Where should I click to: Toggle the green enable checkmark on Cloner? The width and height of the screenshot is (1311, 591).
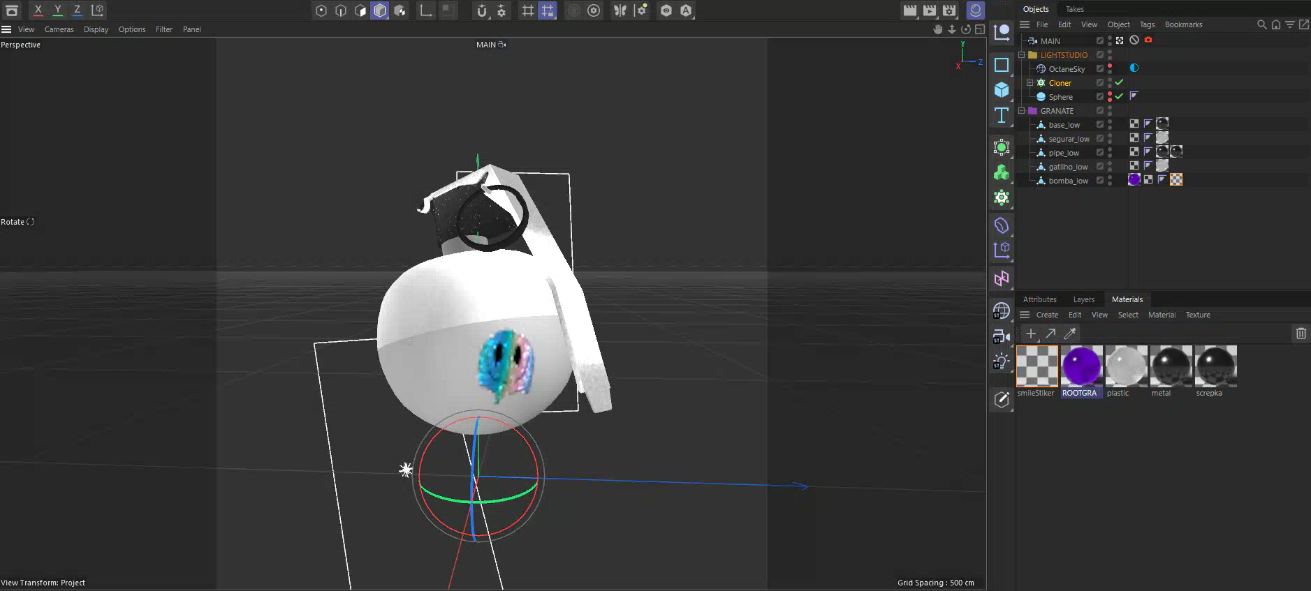(1119, 82)
